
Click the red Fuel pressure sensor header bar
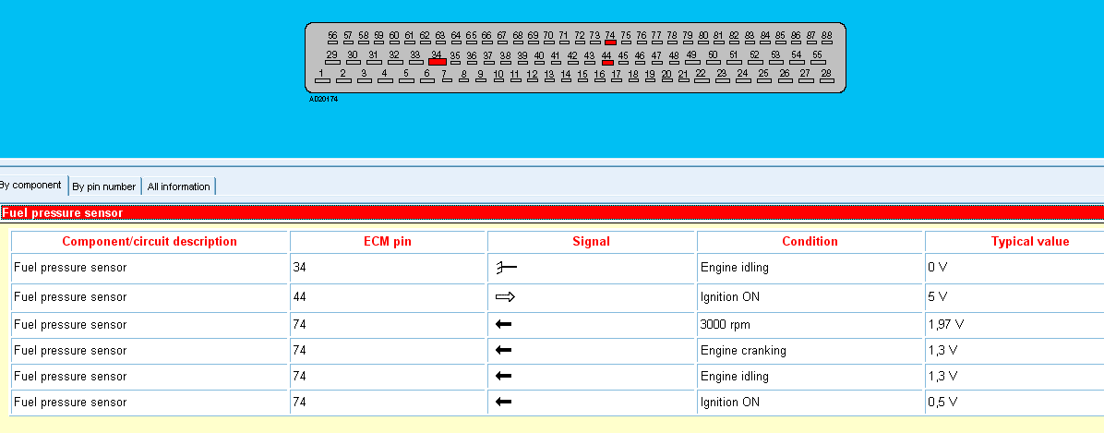552,212
